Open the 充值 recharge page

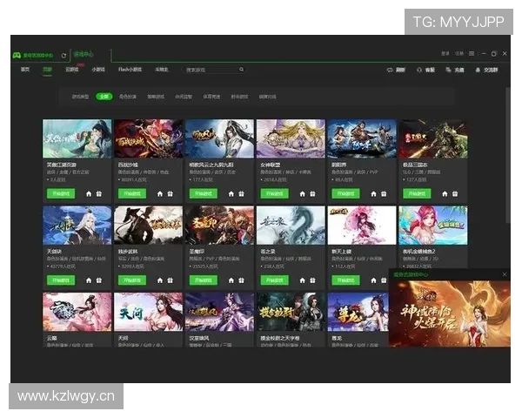coord(455,70)
